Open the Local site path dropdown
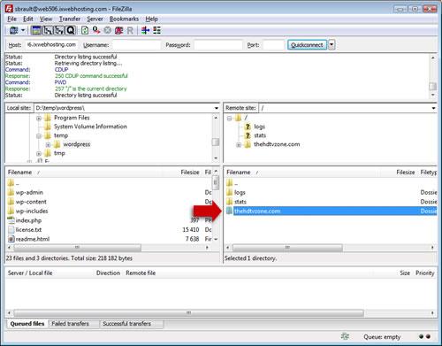 (217, 108)
